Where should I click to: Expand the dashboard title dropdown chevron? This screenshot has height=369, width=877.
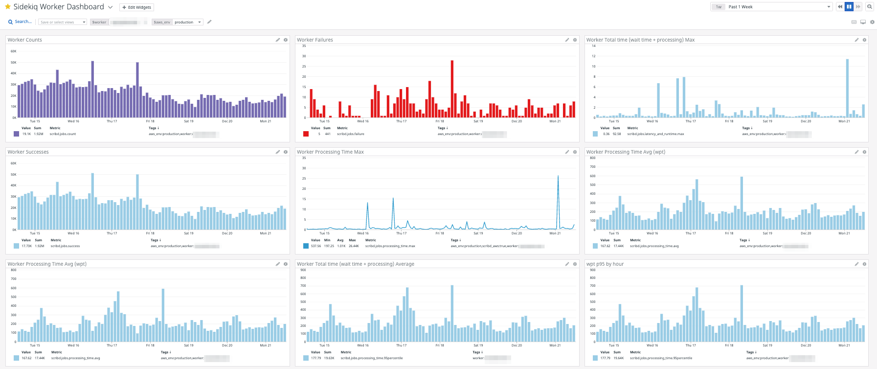tap(110, 7)
